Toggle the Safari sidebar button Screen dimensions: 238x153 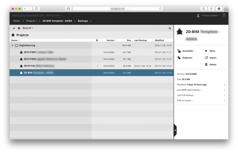[36, 9]
